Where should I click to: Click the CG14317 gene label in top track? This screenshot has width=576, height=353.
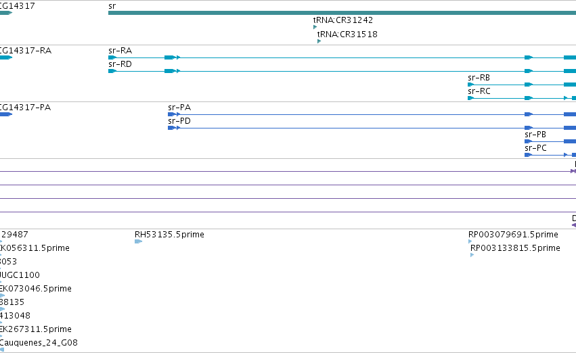click(x=18, y=6)
